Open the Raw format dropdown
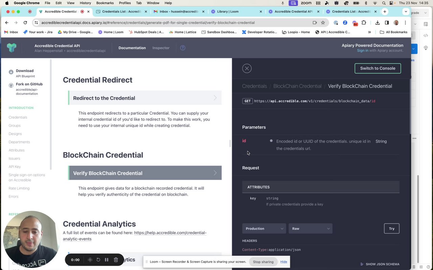The height and width of the screenshot is (270, 433). (x=310, y=228)
